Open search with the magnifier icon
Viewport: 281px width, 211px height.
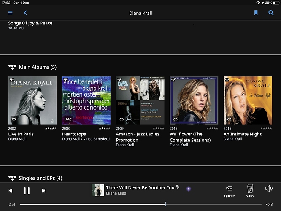(x=271, y=13)
